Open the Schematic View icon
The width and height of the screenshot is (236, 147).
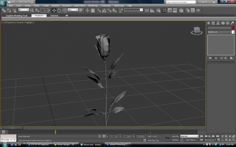[x=175, y=10]
